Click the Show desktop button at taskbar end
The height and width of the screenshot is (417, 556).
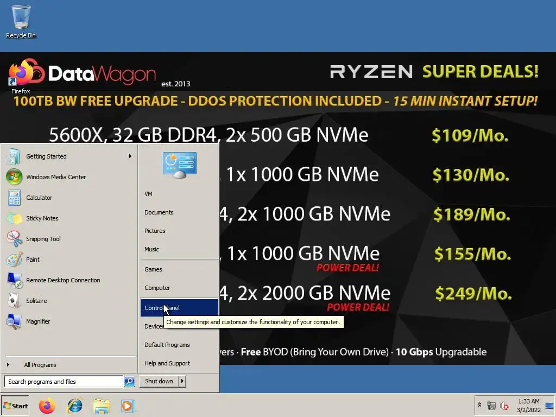pos(550,406)
